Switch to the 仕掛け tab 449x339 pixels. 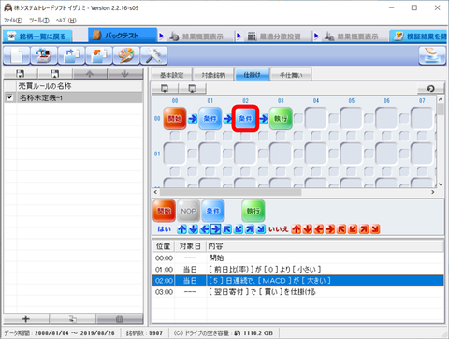tap(252, 75)
